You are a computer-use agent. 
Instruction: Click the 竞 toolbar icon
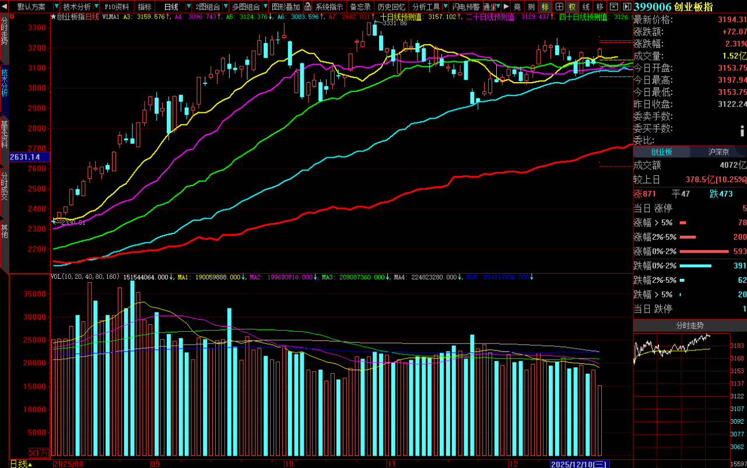(x=517, y=7)
